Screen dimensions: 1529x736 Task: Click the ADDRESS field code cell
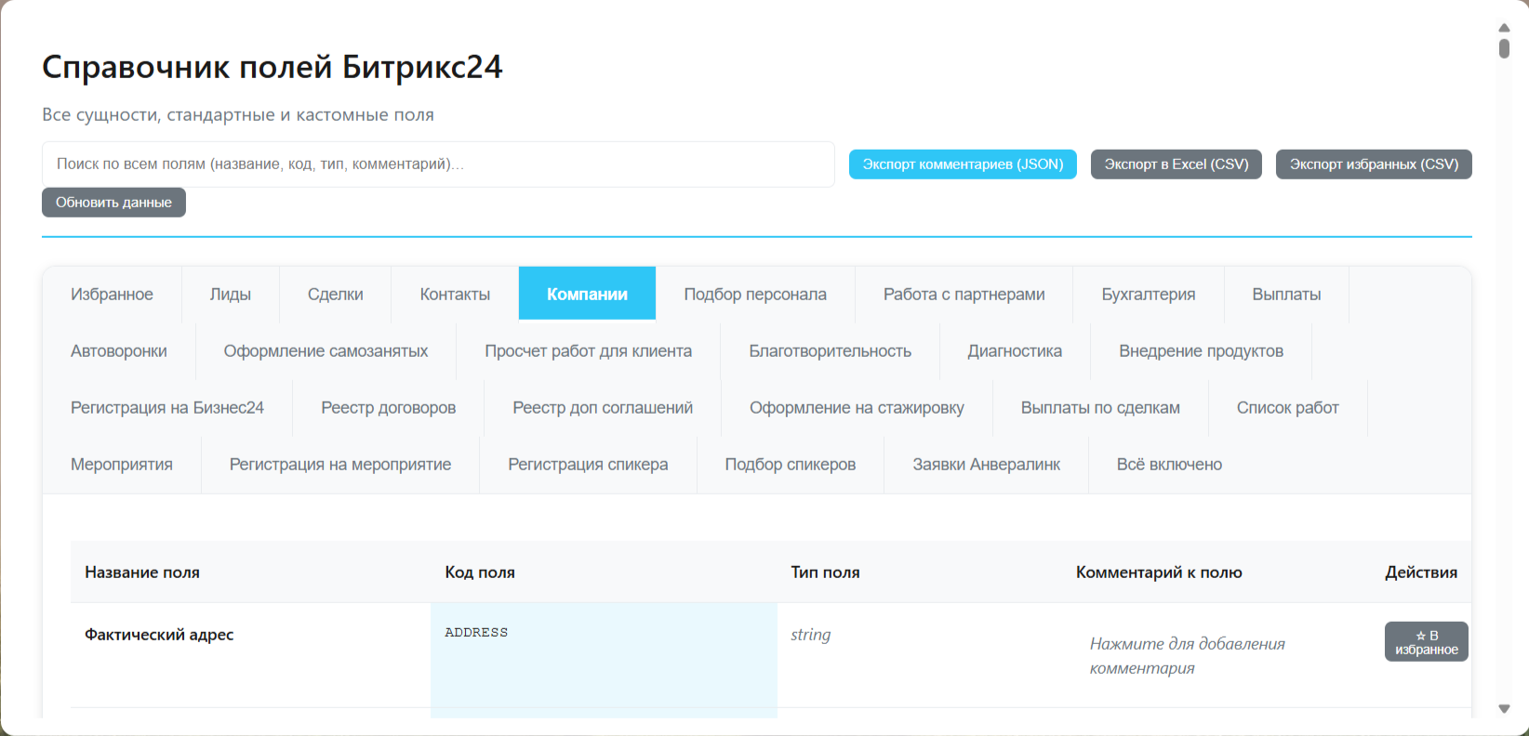(x=604, y=655)
